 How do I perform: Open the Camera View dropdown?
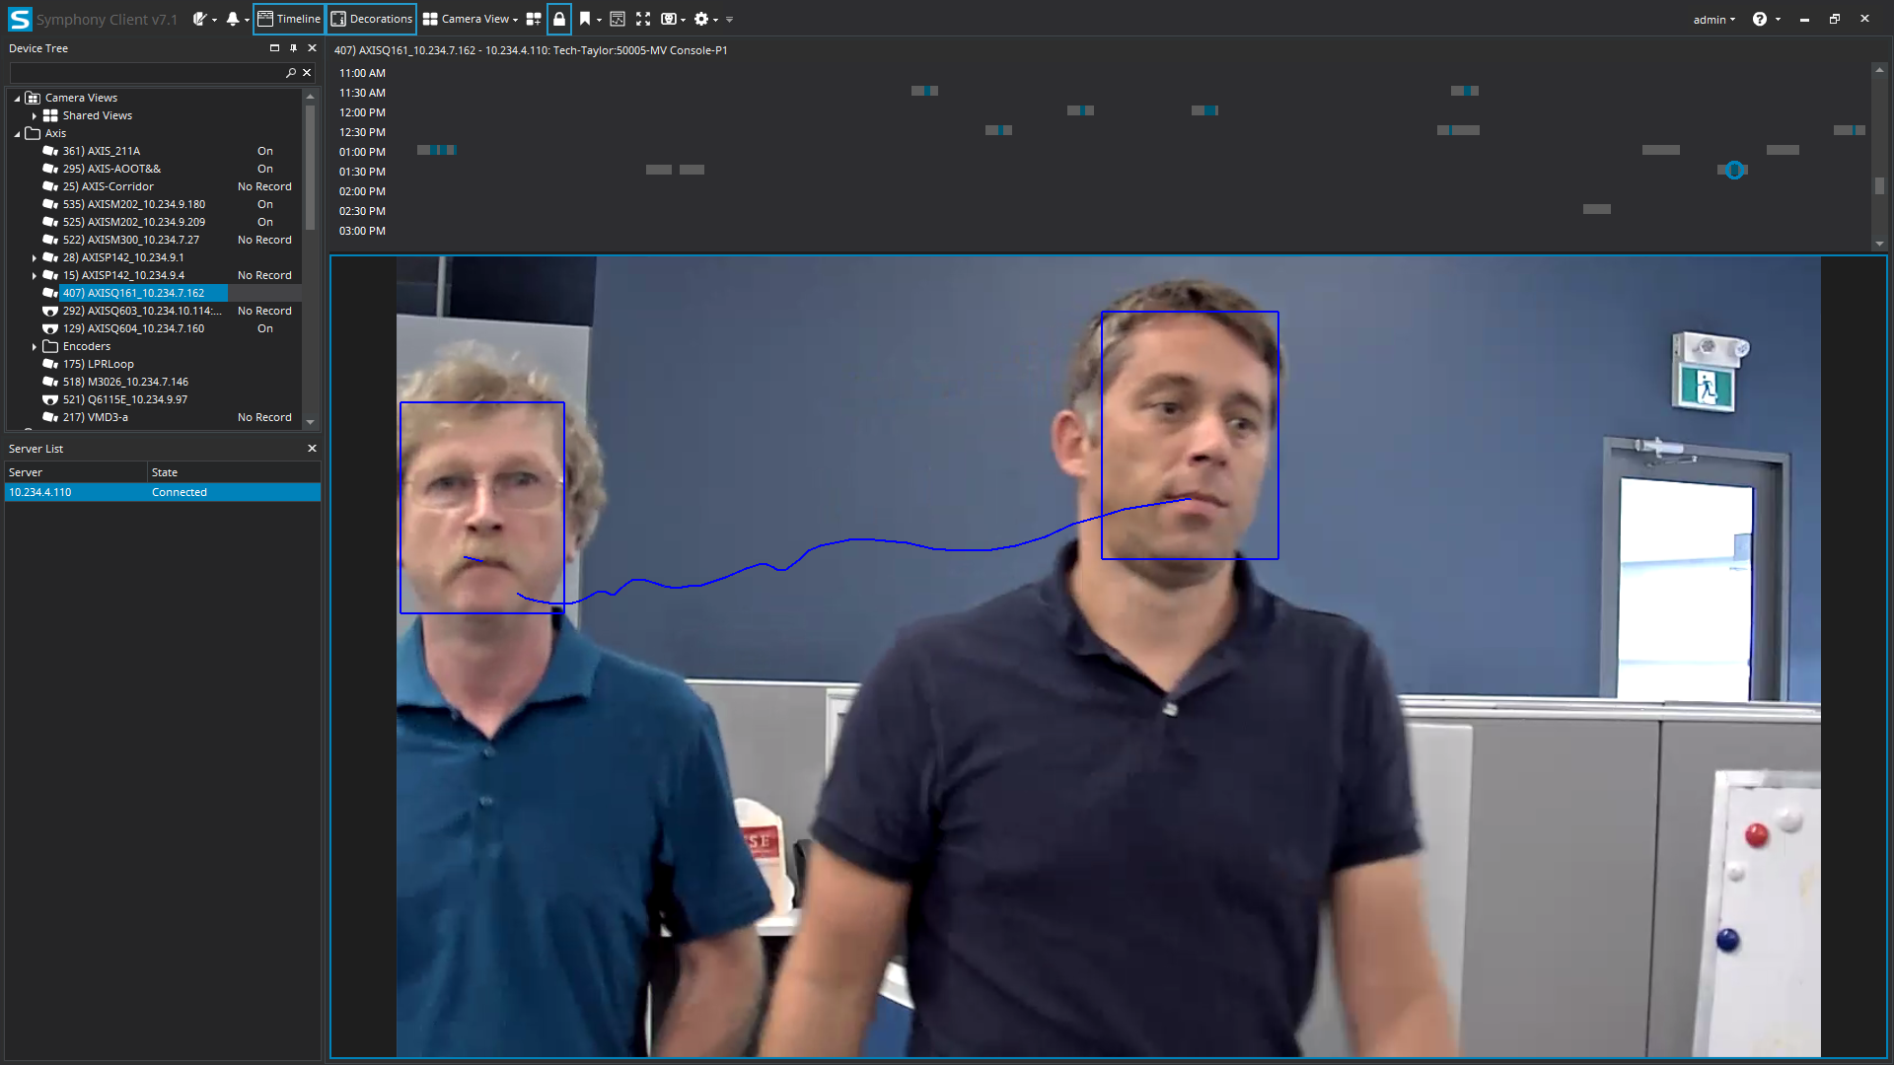coord(471,19)
